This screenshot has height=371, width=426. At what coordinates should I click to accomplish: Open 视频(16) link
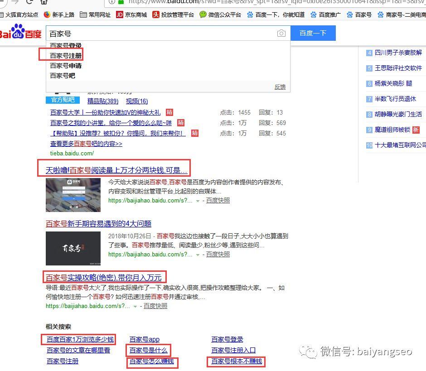[137, 101]
